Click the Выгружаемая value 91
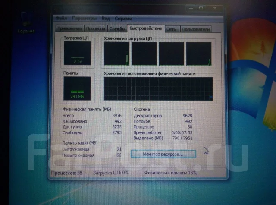The width and height of the screenshot is (276, 205). coord(119,149)
